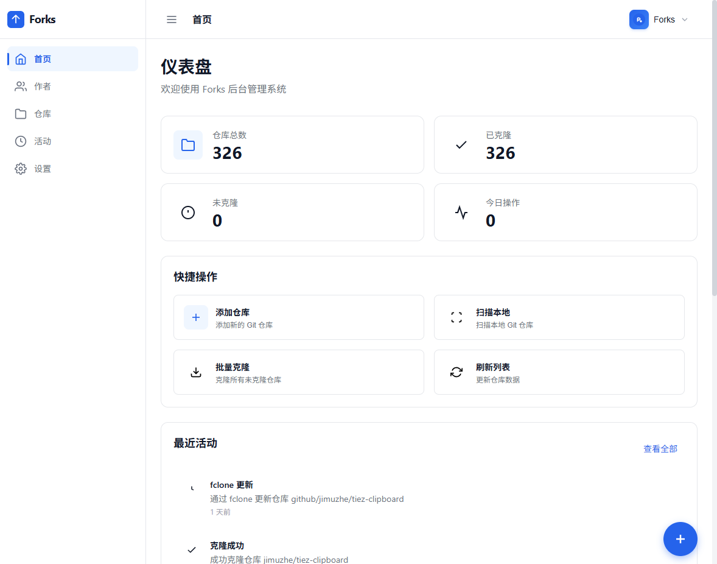Click the floating blue plus button
Viewport: 717px width, 564px height.
tap(680, 539)
